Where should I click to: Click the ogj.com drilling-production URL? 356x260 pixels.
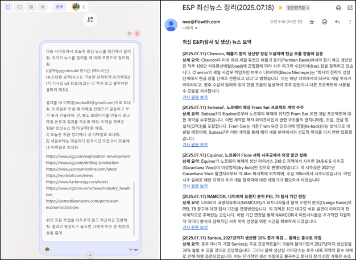tap(82, 163)
